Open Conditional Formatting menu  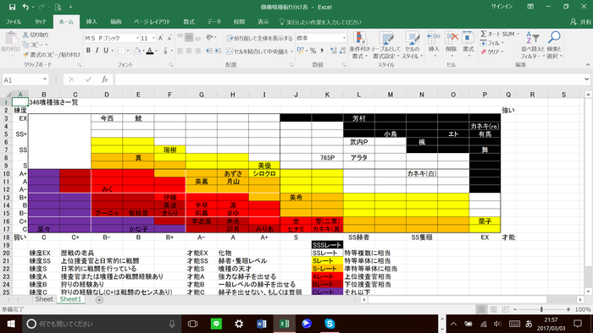coord(360,46)
